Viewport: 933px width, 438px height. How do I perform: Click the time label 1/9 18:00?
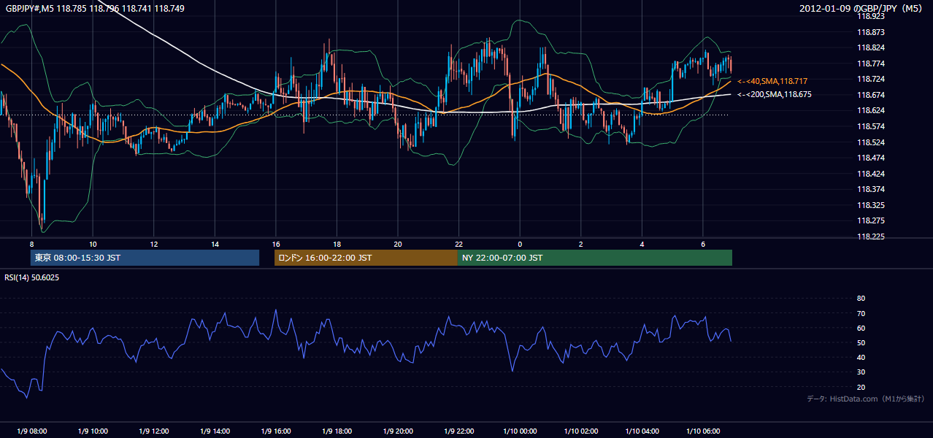coord(337,431)
